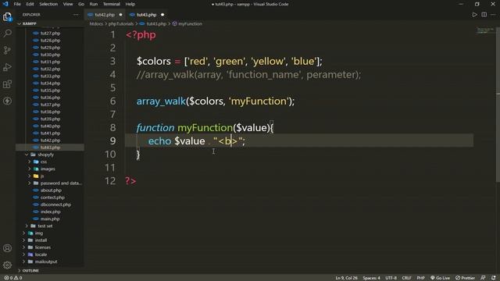Viewport: 500px width, 281px height.
Task: Click the unsaved dot on tut42.php tab
Action: (x=120, y=15)
